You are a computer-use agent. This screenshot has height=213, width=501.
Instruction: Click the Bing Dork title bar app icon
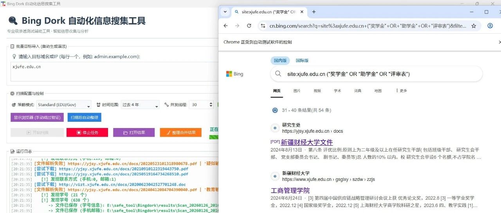[4, 4]
